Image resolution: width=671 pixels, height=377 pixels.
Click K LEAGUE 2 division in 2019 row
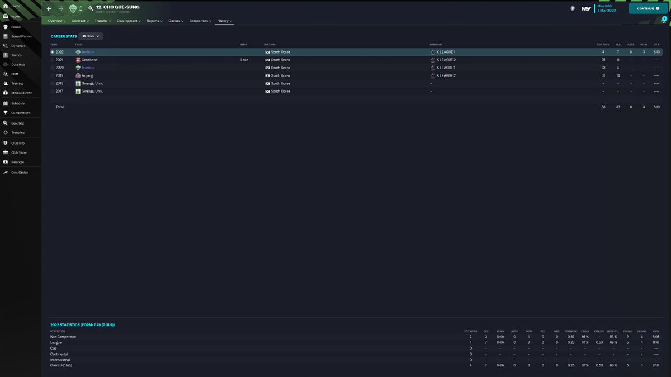coord(446,75)
